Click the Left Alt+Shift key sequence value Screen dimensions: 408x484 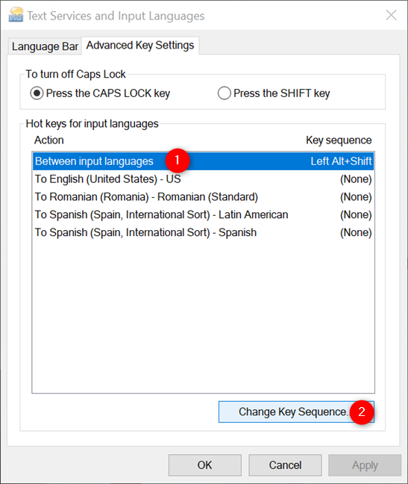point(341,161)
